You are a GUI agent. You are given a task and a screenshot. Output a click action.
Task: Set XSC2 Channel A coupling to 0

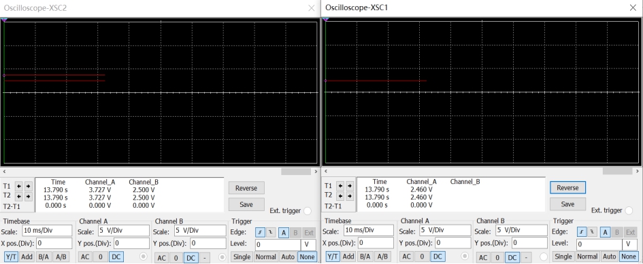click(x=101, y=257)
